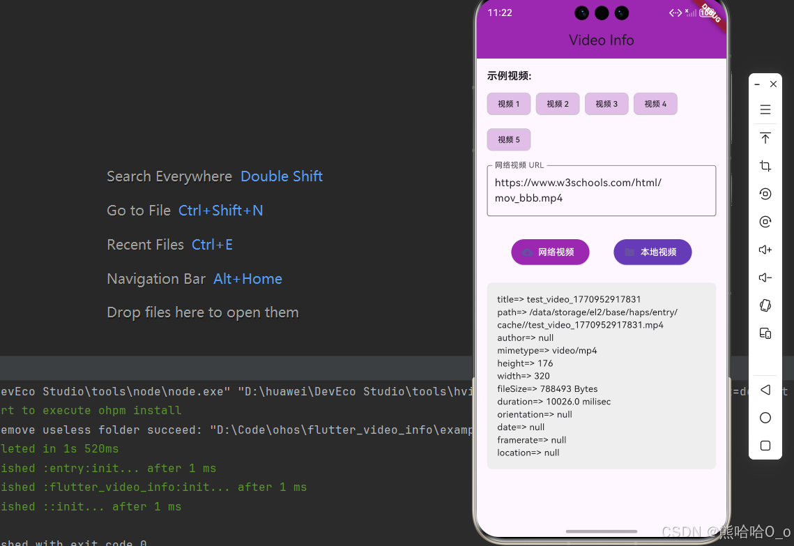Rotate emulator screen counterclockwise

[765, 193]
